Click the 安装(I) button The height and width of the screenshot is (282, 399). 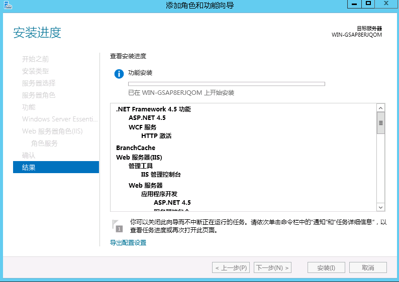(326, 267)
